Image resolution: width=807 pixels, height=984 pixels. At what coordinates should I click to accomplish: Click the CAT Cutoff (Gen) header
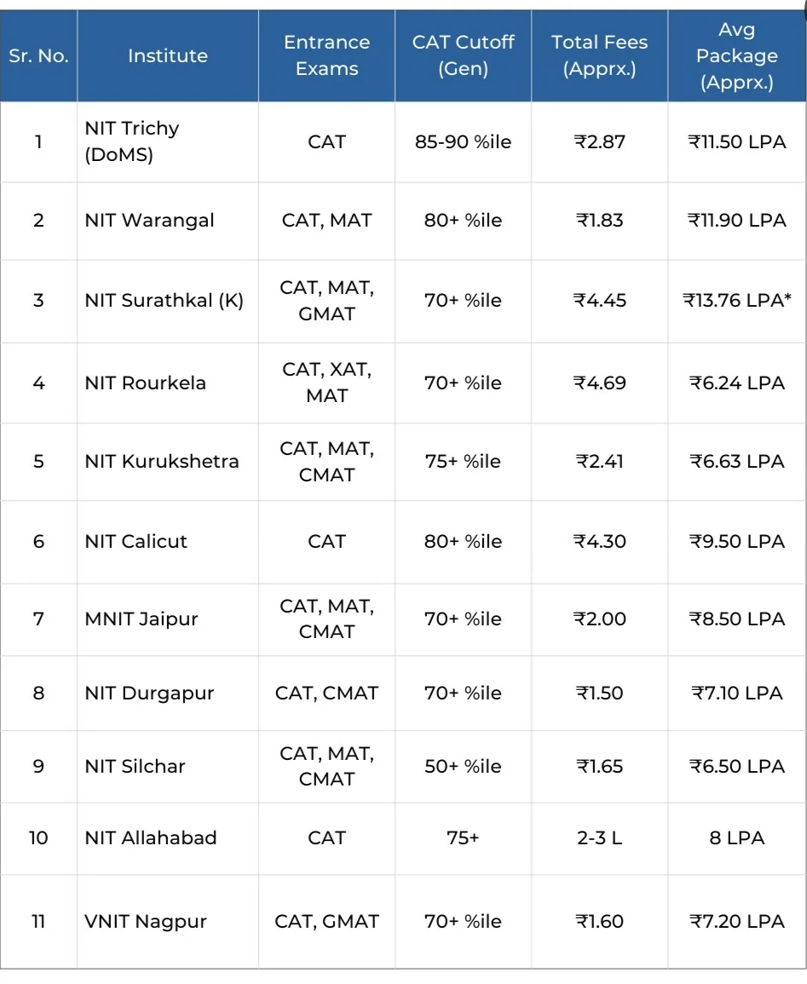point(463,56)
